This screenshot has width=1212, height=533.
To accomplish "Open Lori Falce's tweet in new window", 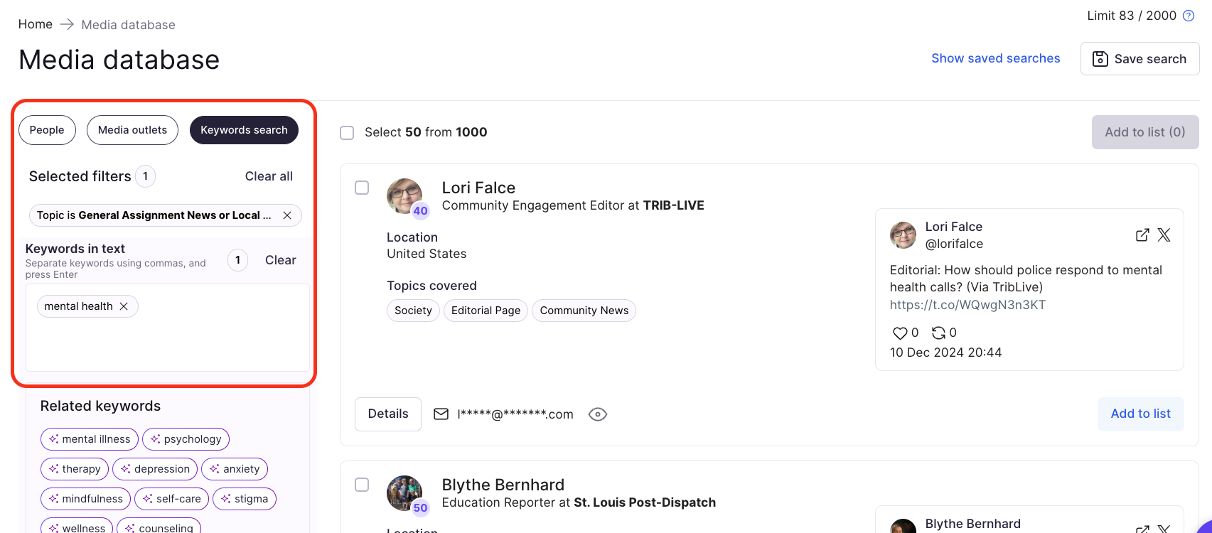I will click(1142, 235).
